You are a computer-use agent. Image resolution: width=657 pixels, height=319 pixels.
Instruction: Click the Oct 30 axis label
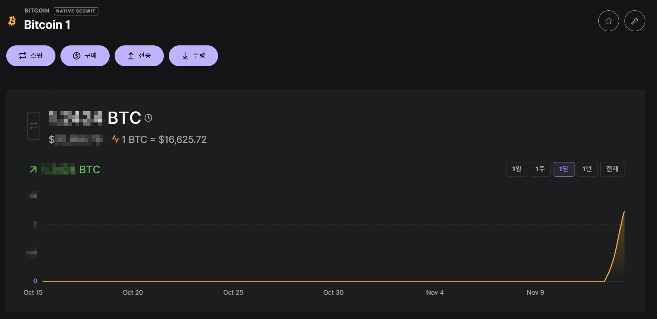pyautogui.click(x=334, y=292)
